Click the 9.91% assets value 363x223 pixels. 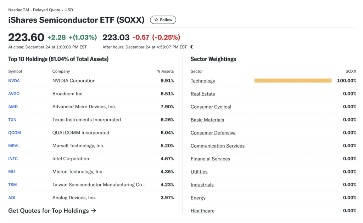tap(167, 81)
